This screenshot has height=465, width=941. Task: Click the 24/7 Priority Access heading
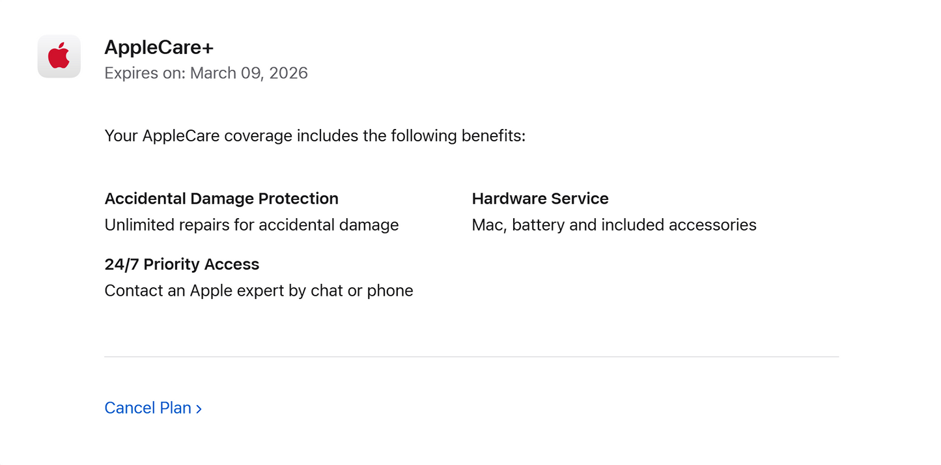[182, 264]
